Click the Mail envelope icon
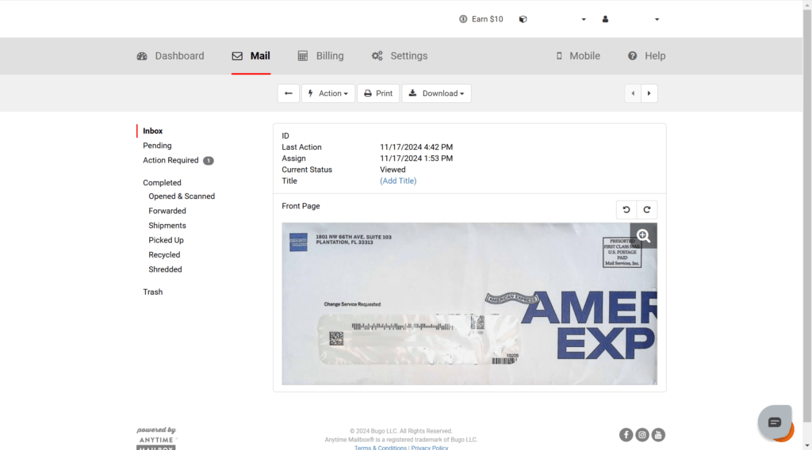The height and width of the screenshot is (450, 812). [x=237, y=56]
